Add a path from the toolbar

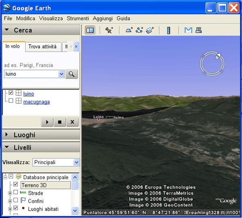[139, 30]
